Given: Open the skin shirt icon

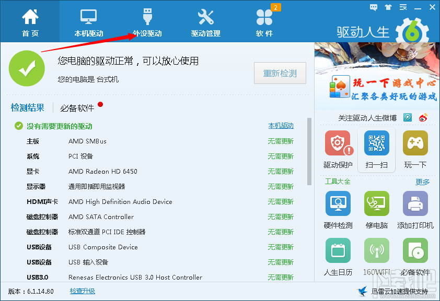Looking at the screenshot, I should (388, 7).
